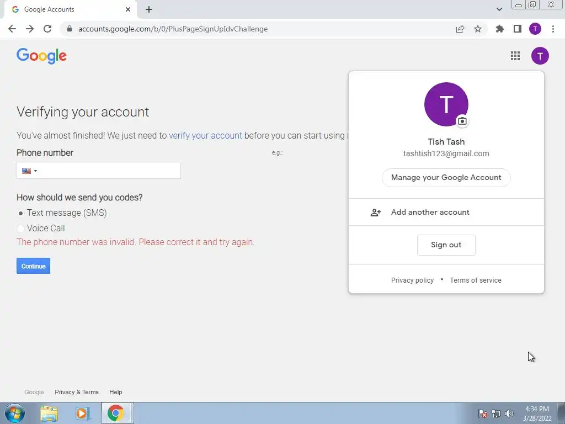Open the verify your account link
Screen dimensions: 565x424
pyautogui.click(x=205, y=136)
